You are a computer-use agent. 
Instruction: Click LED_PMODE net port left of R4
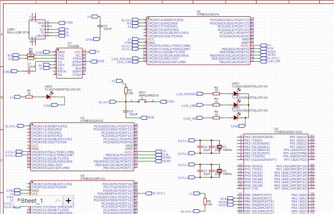click(200, 93)
